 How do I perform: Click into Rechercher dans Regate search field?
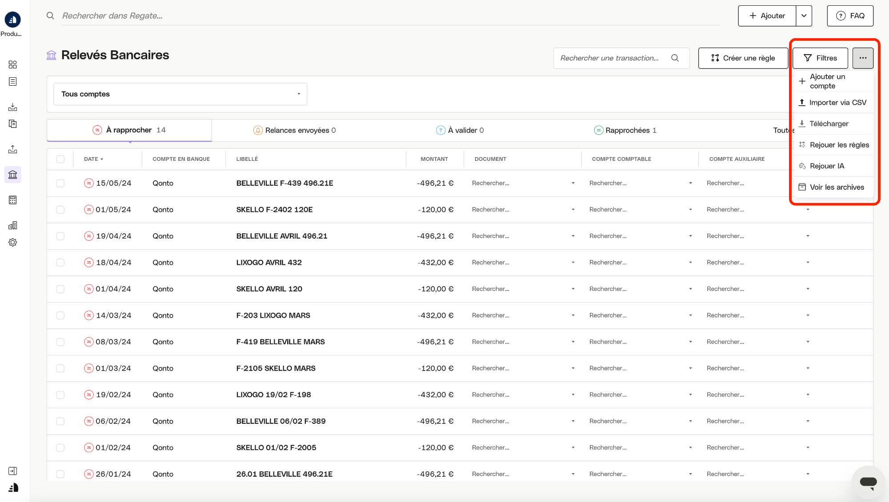[390, 16]
